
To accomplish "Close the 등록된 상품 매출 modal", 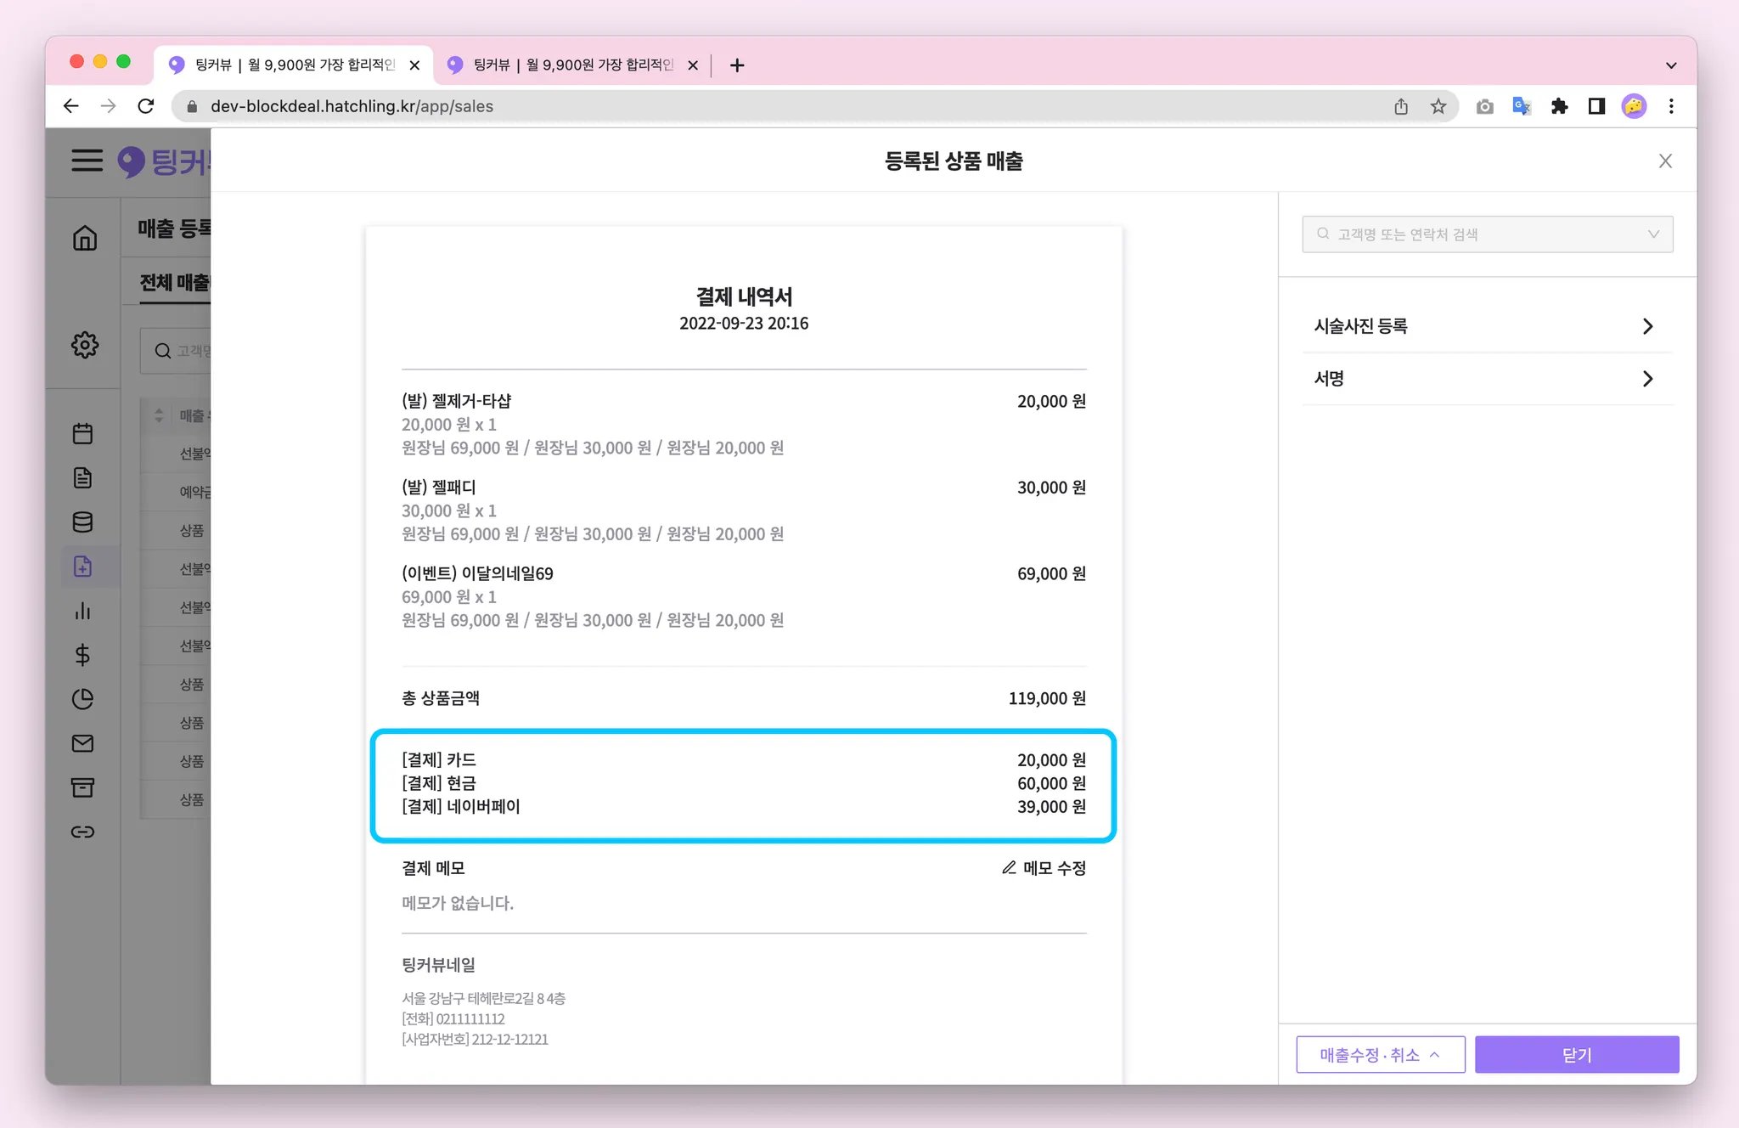I will click(1665, 161).
